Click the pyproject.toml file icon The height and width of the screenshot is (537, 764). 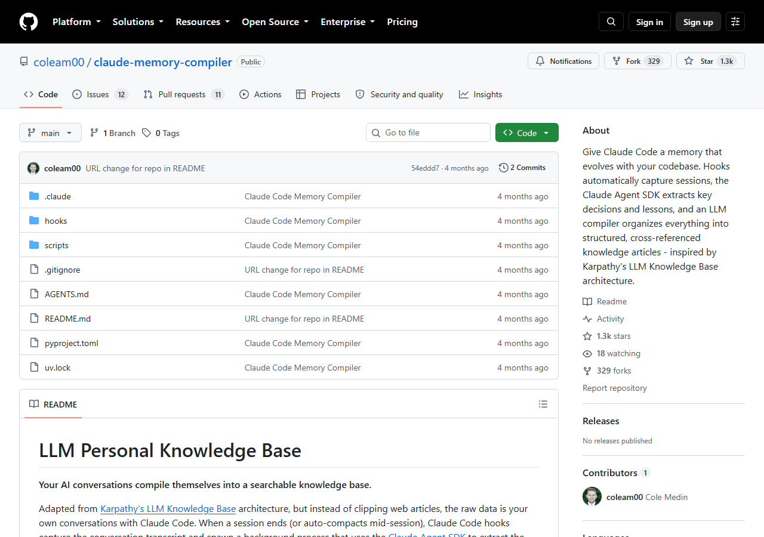pos(34,343)
